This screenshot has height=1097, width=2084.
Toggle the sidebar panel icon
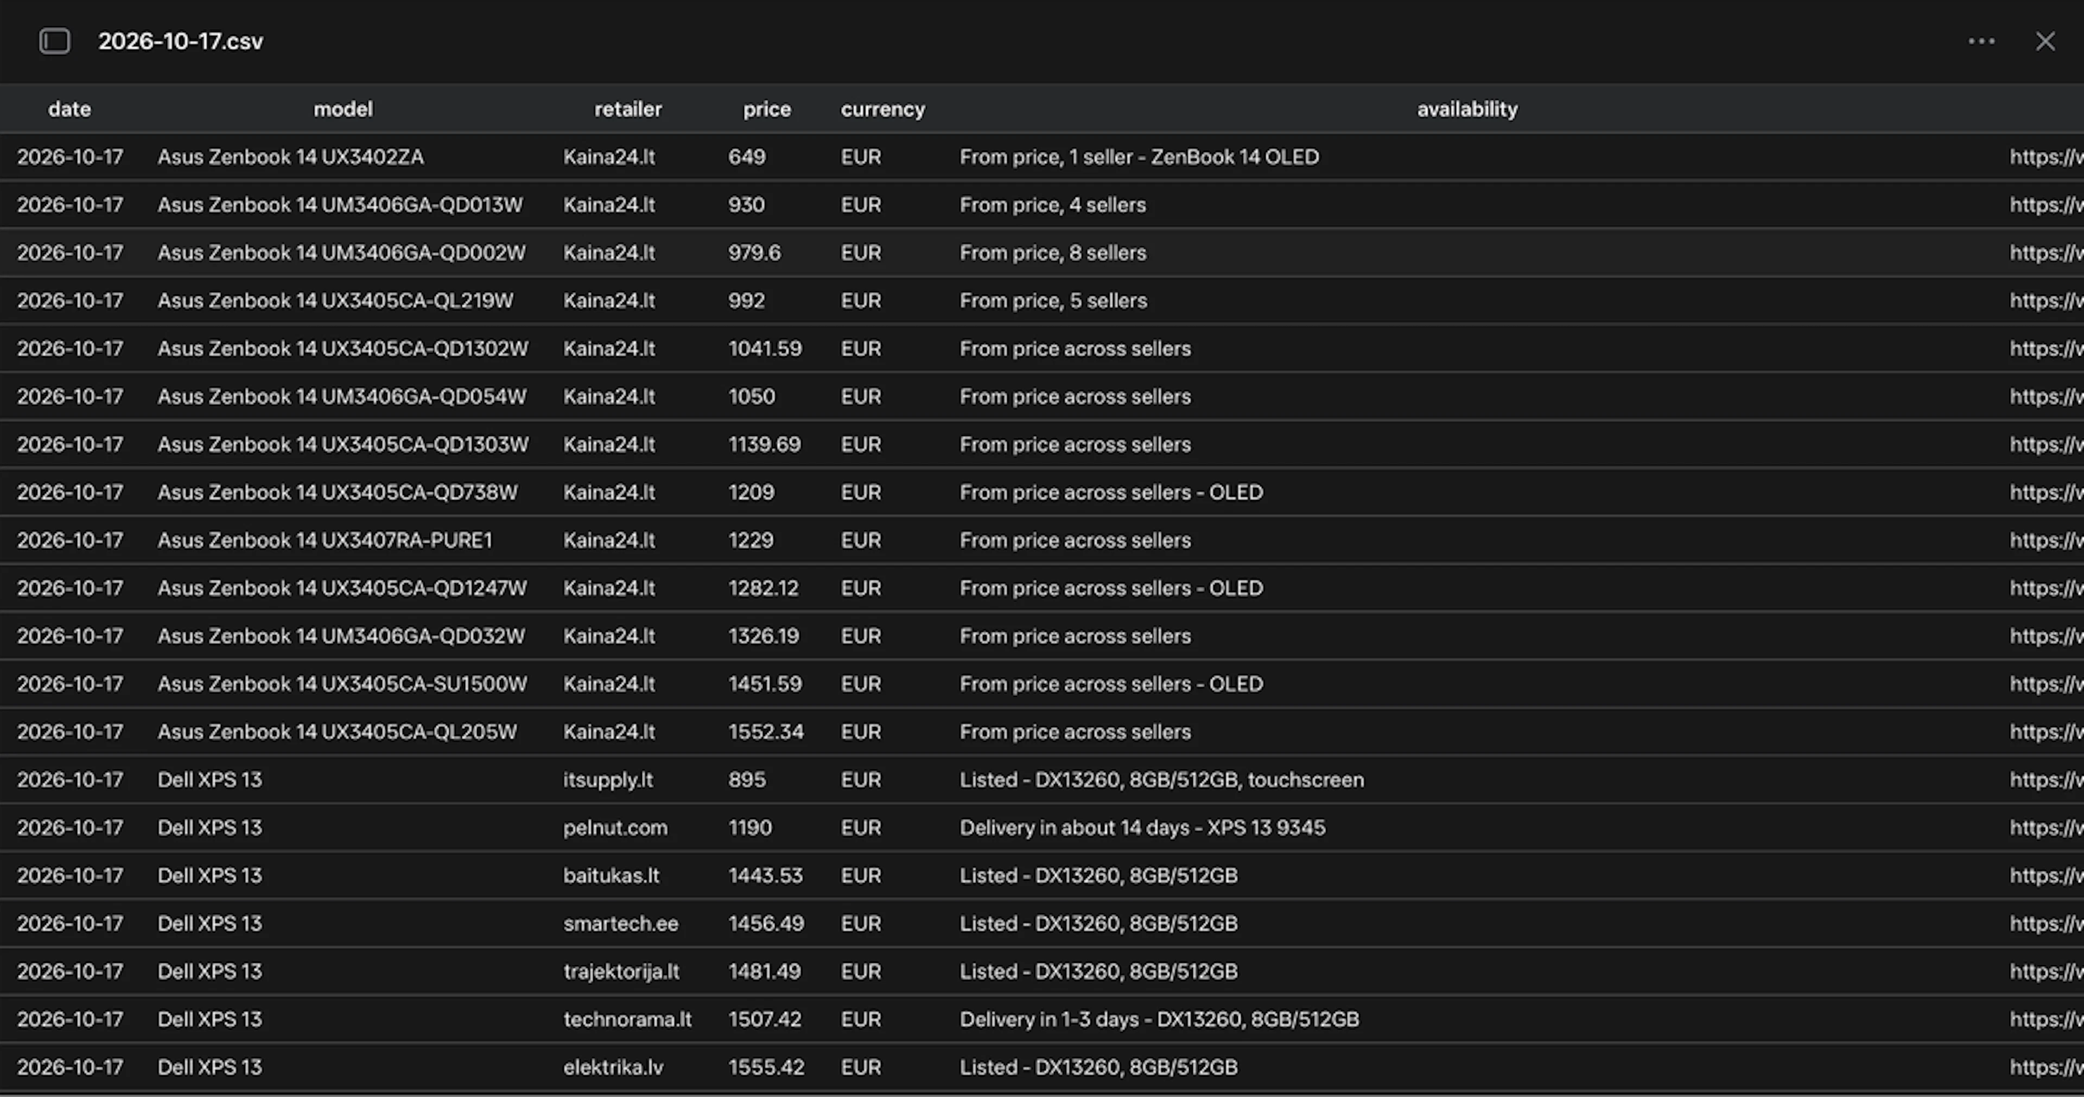tap(55, 41)
